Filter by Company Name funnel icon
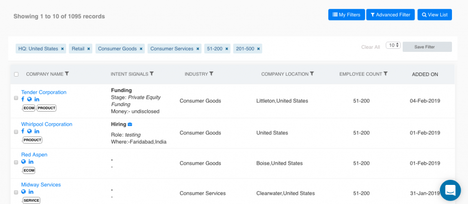This screenshot has height=204, width=468. point(67,73)
